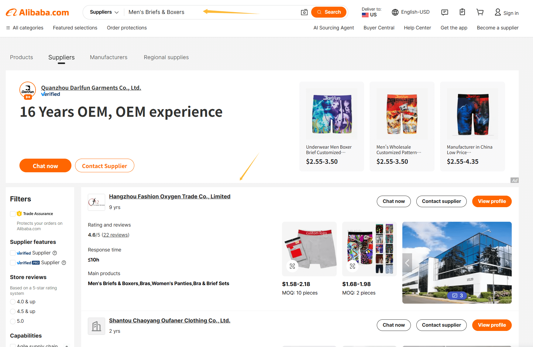Screen dimensions: 533x347
Task: Click Verified Supplier help question icon
Action: tap(55, 253)
